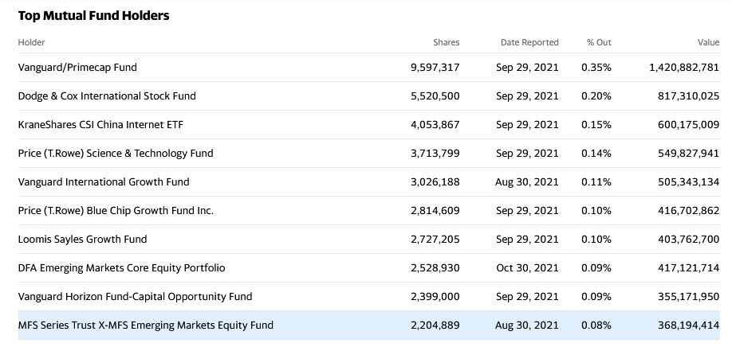Image resolution: width=732 pixels, height=347 pixels.
Task: Click Price (T.Rowe) Science & Technology Fund
Action: (116, 154)
